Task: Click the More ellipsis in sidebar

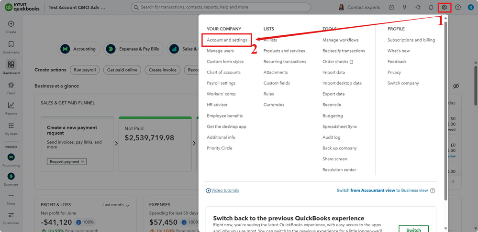Action: 11,196
